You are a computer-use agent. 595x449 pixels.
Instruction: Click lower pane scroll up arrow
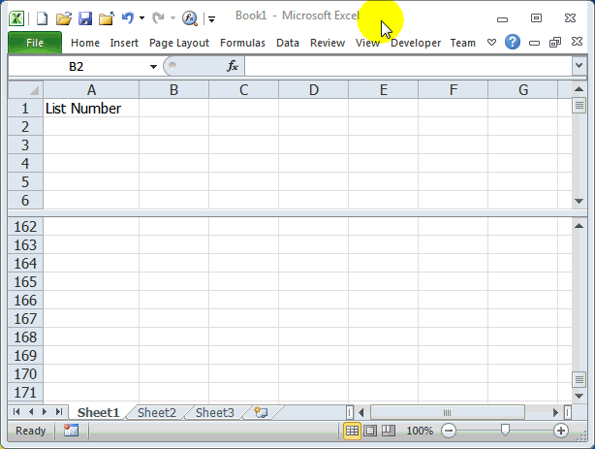coord(579,226)
